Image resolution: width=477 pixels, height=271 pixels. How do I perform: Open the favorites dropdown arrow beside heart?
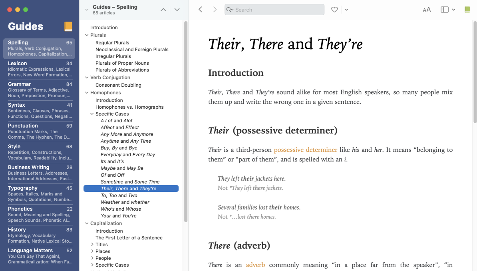pyautogui.click(x=346, y=10)
